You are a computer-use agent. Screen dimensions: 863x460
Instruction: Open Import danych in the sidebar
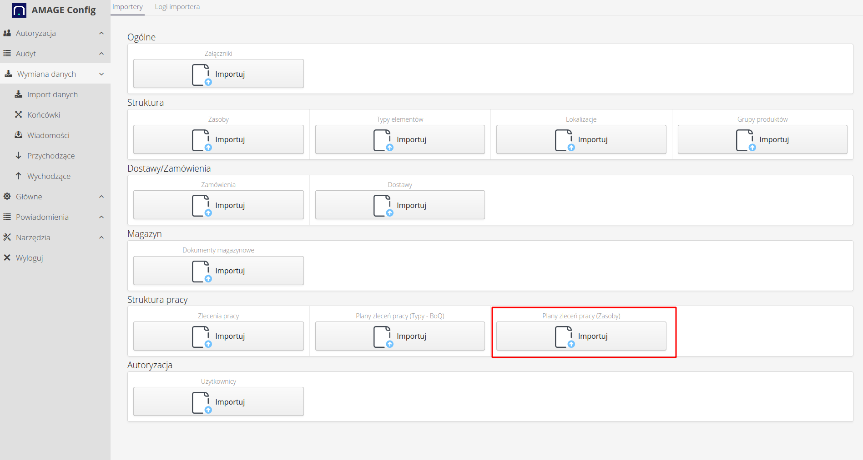click(x=52, y=94)
